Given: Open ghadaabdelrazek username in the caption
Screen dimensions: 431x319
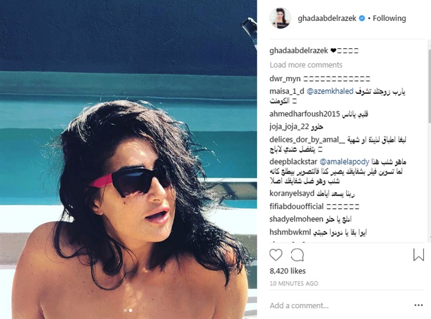Looking at the screenshot, I should (299, 50).
